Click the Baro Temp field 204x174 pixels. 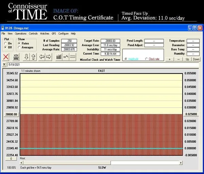(193, 49)
